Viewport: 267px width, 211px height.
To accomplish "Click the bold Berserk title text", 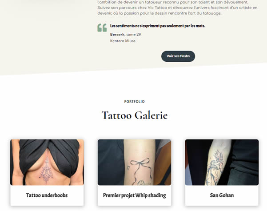I will 117,34.
